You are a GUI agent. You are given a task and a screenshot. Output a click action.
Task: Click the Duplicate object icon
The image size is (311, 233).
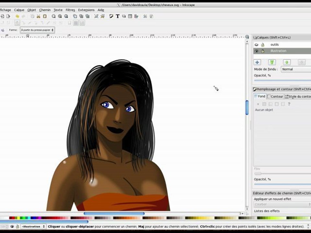click(x=75, y=16)
